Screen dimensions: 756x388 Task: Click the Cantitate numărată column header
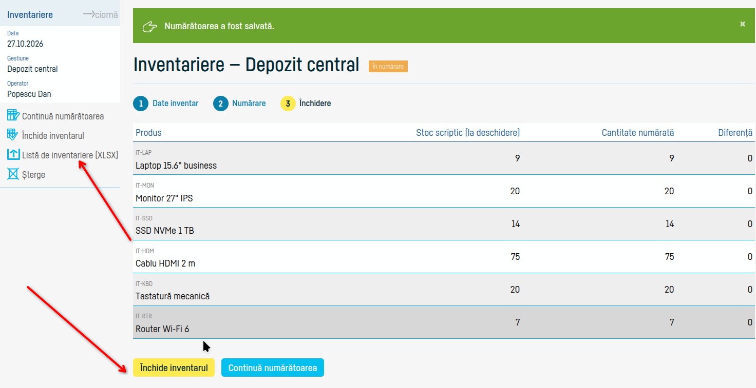pos(638,133)
